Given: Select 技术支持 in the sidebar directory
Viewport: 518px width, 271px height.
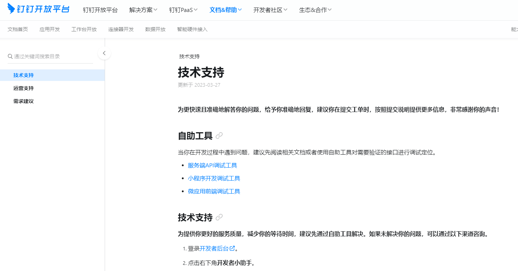Looking at the screenshot, I should [52, 75].
